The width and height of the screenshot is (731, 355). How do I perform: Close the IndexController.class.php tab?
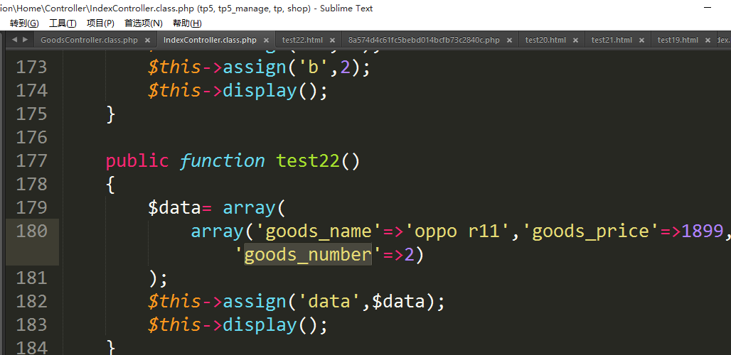266,40
